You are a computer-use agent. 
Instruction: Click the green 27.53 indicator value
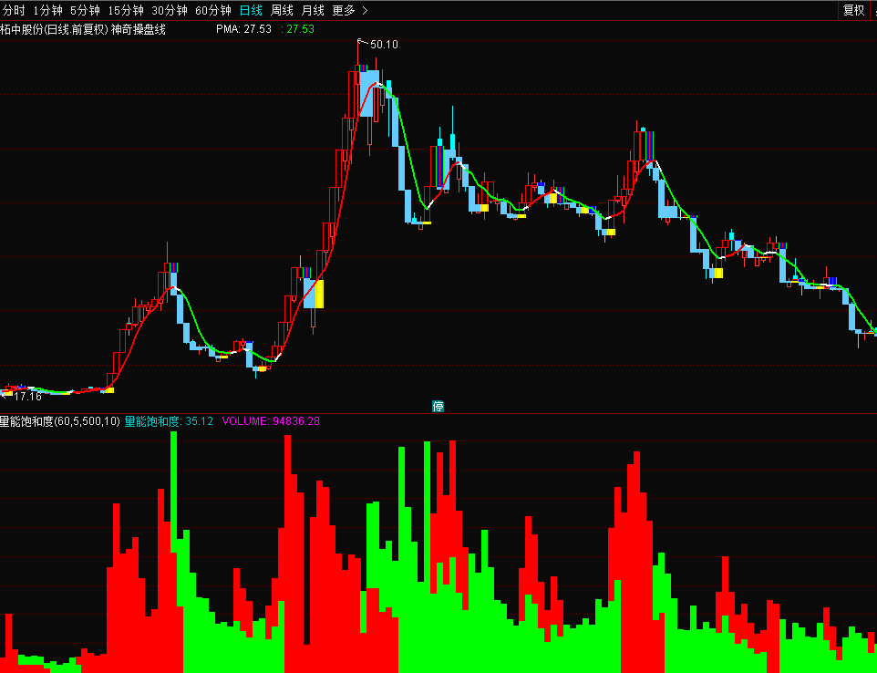298,29
